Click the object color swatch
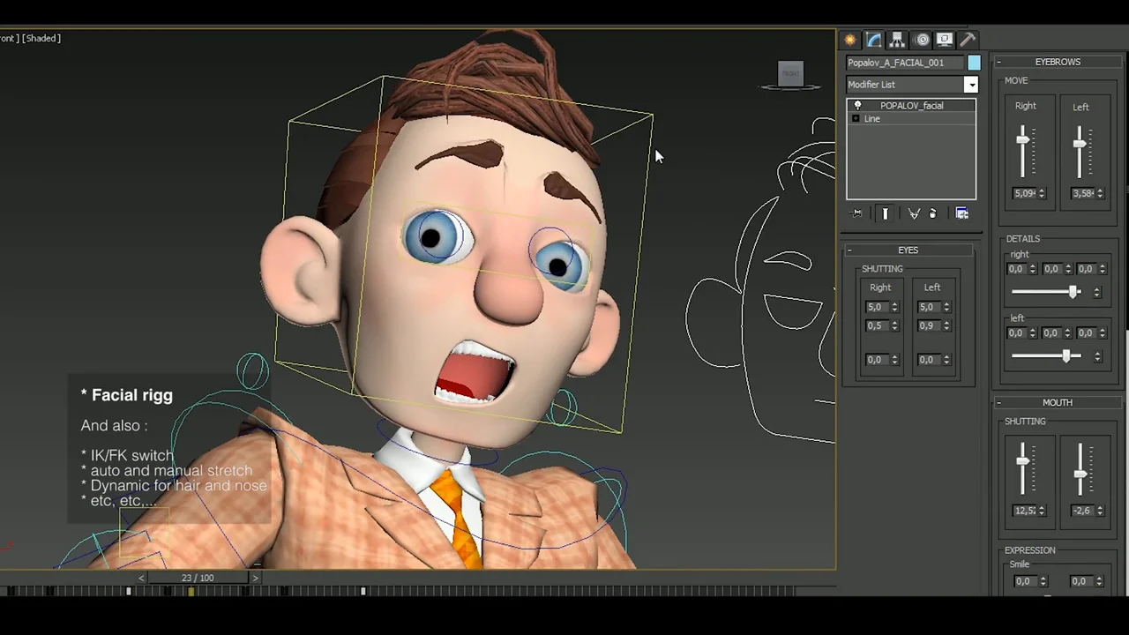 (974, 63)
